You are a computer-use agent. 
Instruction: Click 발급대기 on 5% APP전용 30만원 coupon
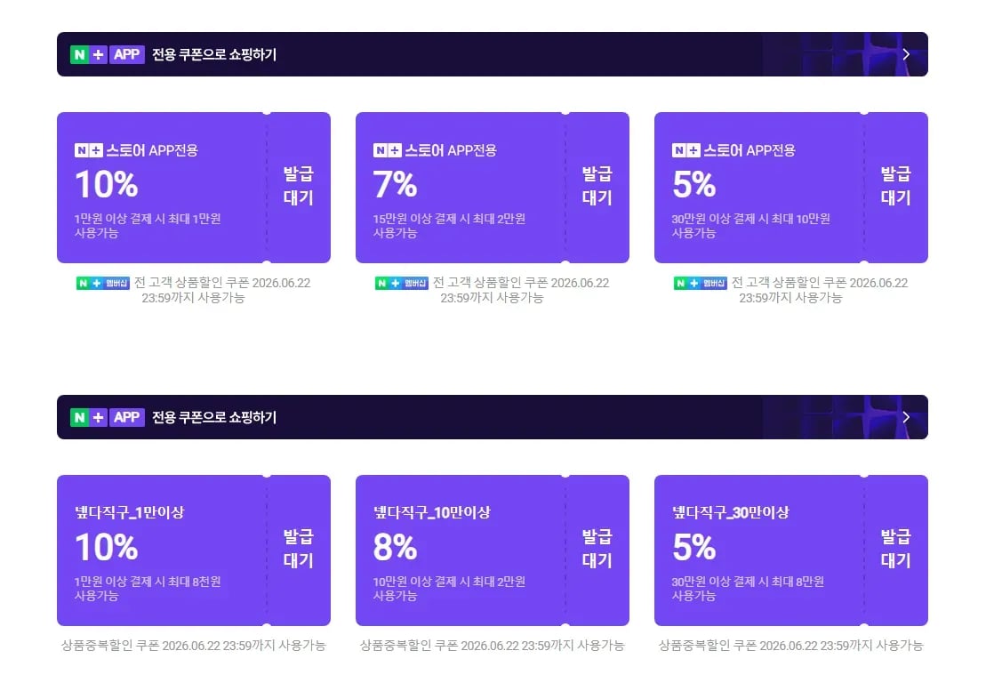896,186
